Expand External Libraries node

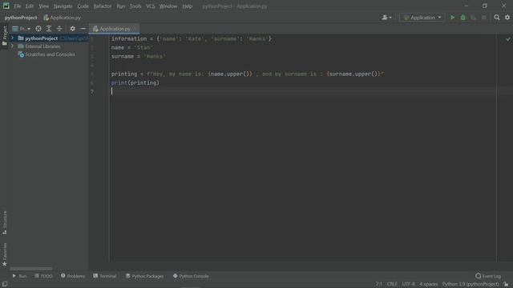click(x=13, y=46)
